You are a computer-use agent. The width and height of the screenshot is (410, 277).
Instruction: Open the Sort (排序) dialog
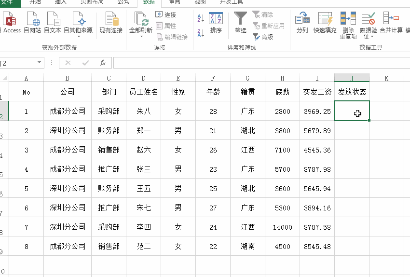click(x=216, y=23)
